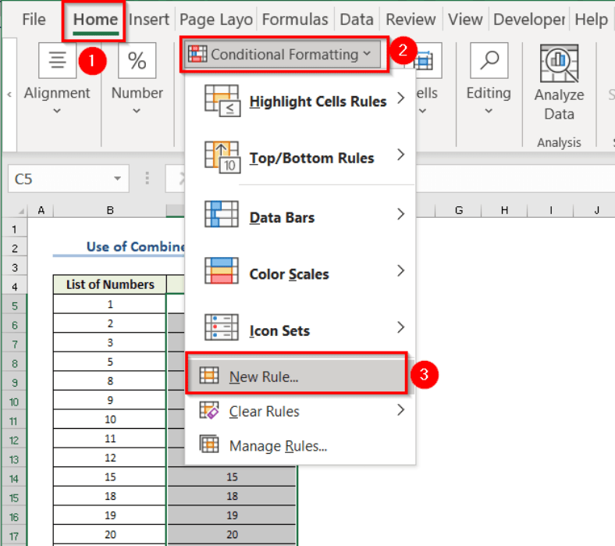
Task: Expand the Data Bars submenu arrow
Action: coord(400,214)
